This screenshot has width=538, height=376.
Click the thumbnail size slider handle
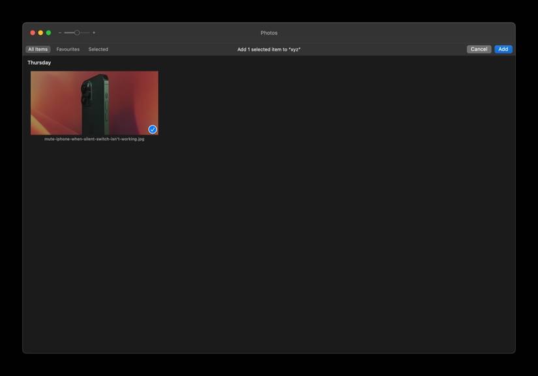pos(76,31)
